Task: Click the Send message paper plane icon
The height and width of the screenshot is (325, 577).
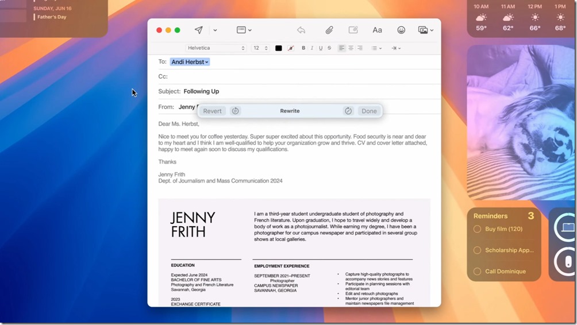Action: 199,30
